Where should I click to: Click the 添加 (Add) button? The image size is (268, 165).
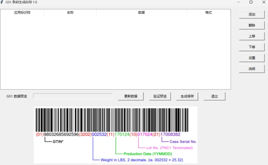252,14
